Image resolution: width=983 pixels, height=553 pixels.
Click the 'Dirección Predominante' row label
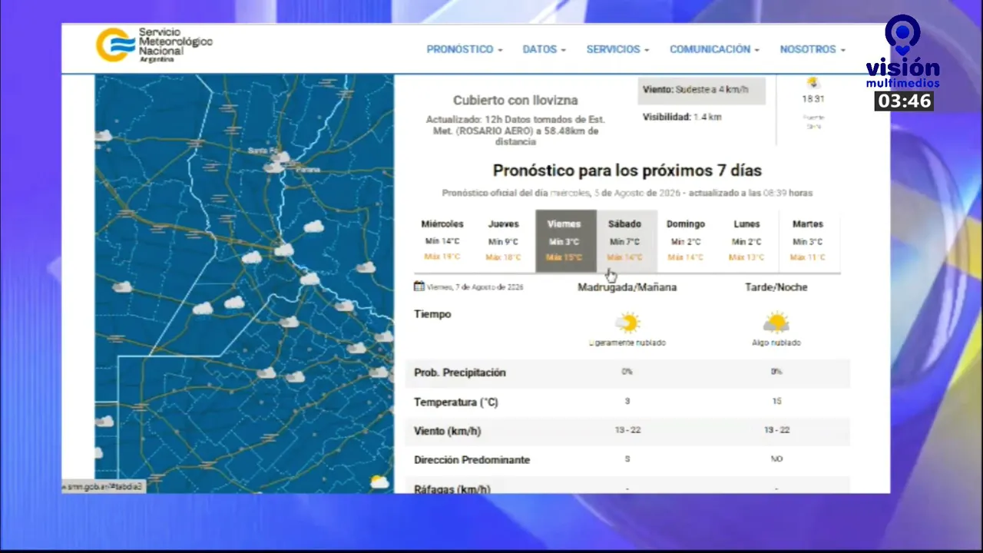pyautogui.click(x=472, y=460)
